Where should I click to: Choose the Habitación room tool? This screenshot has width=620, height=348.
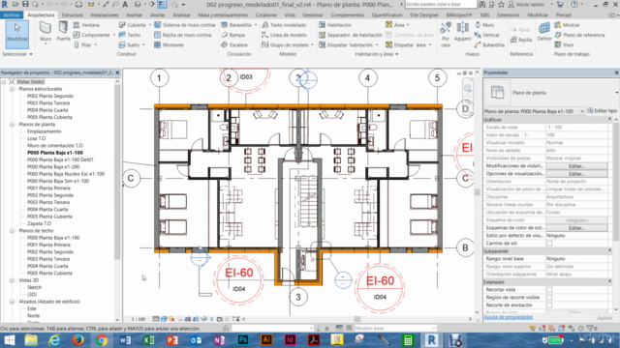click(x=335, y=25)
